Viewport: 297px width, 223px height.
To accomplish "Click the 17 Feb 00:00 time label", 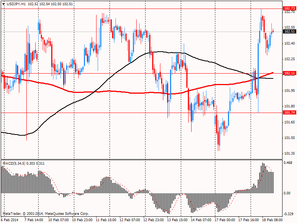I will click(x=225, y=220).
